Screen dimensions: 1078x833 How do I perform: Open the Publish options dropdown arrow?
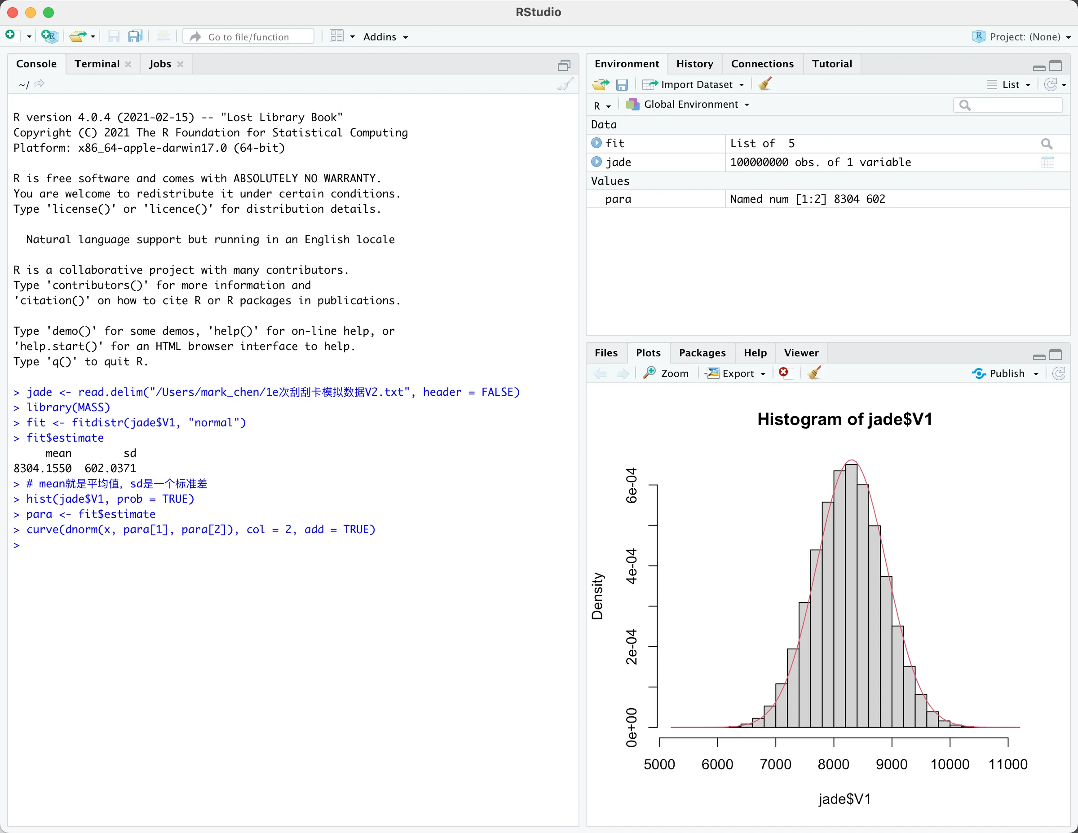click(1036, 374)
